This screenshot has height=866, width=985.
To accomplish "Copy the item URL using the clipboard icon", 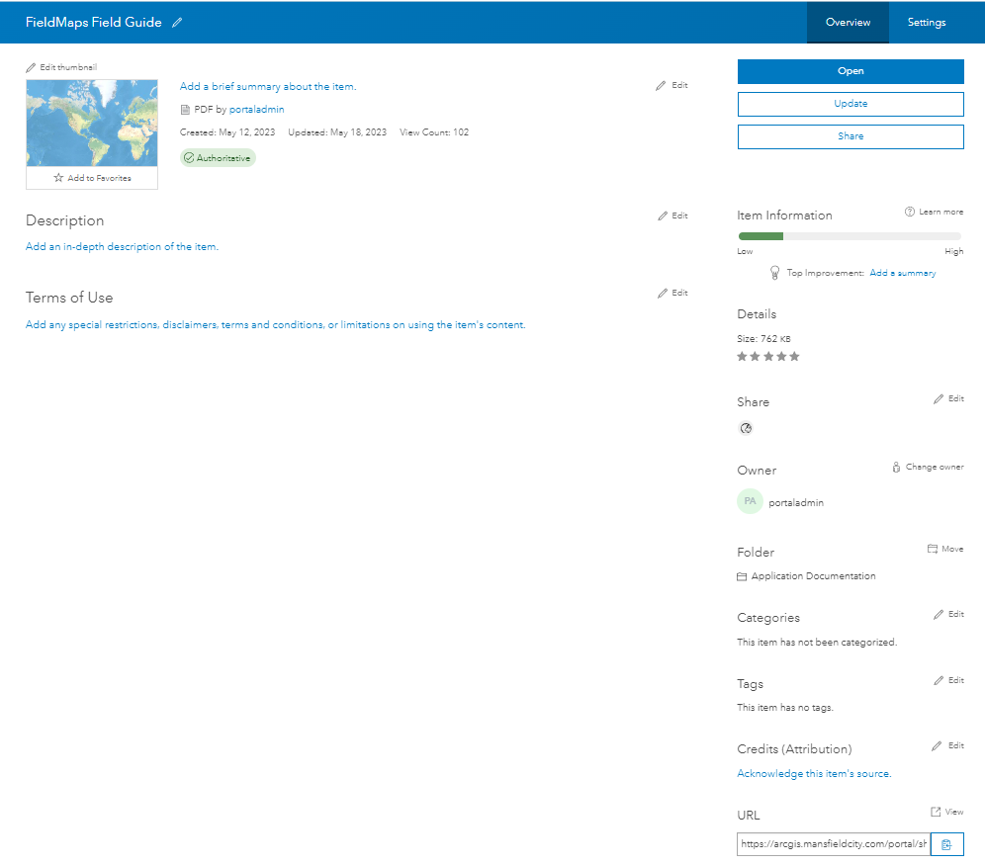I will pyautogui.click(x=946, y=844).
